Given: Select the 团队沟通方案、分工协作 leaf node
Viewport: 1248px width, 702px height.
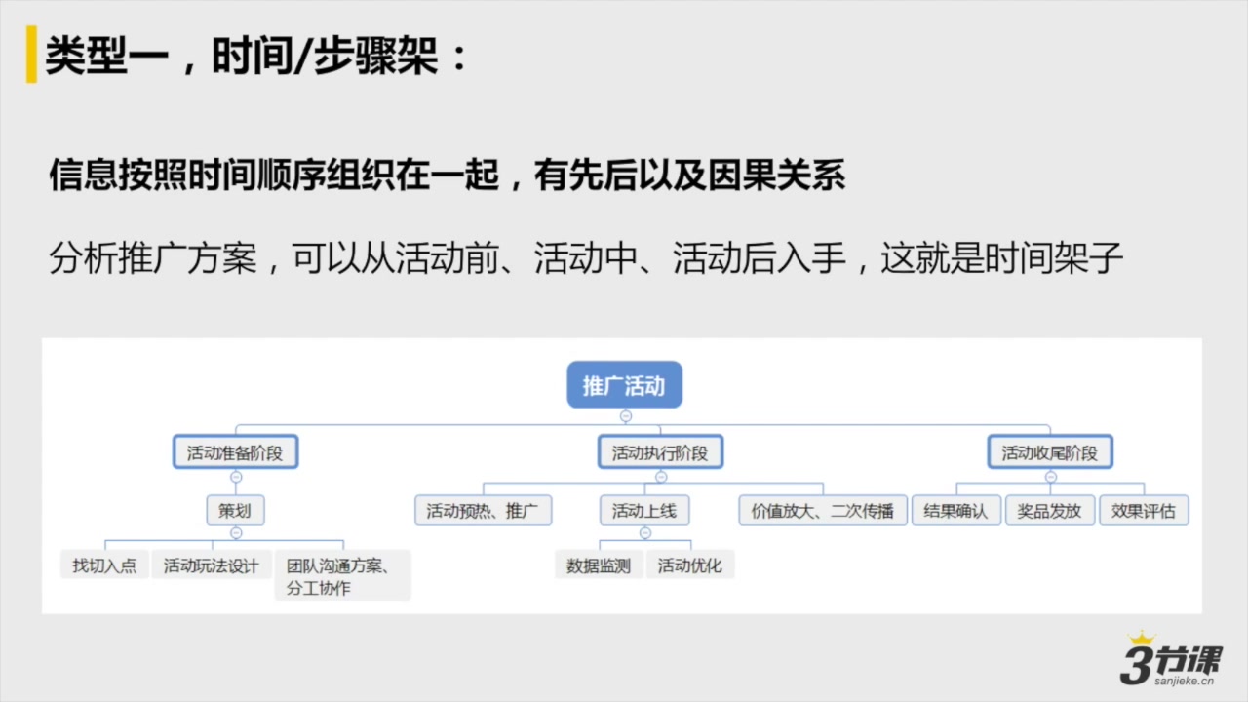Looking at the screenshot, I should pyautogui.click(x=342, y=575).
